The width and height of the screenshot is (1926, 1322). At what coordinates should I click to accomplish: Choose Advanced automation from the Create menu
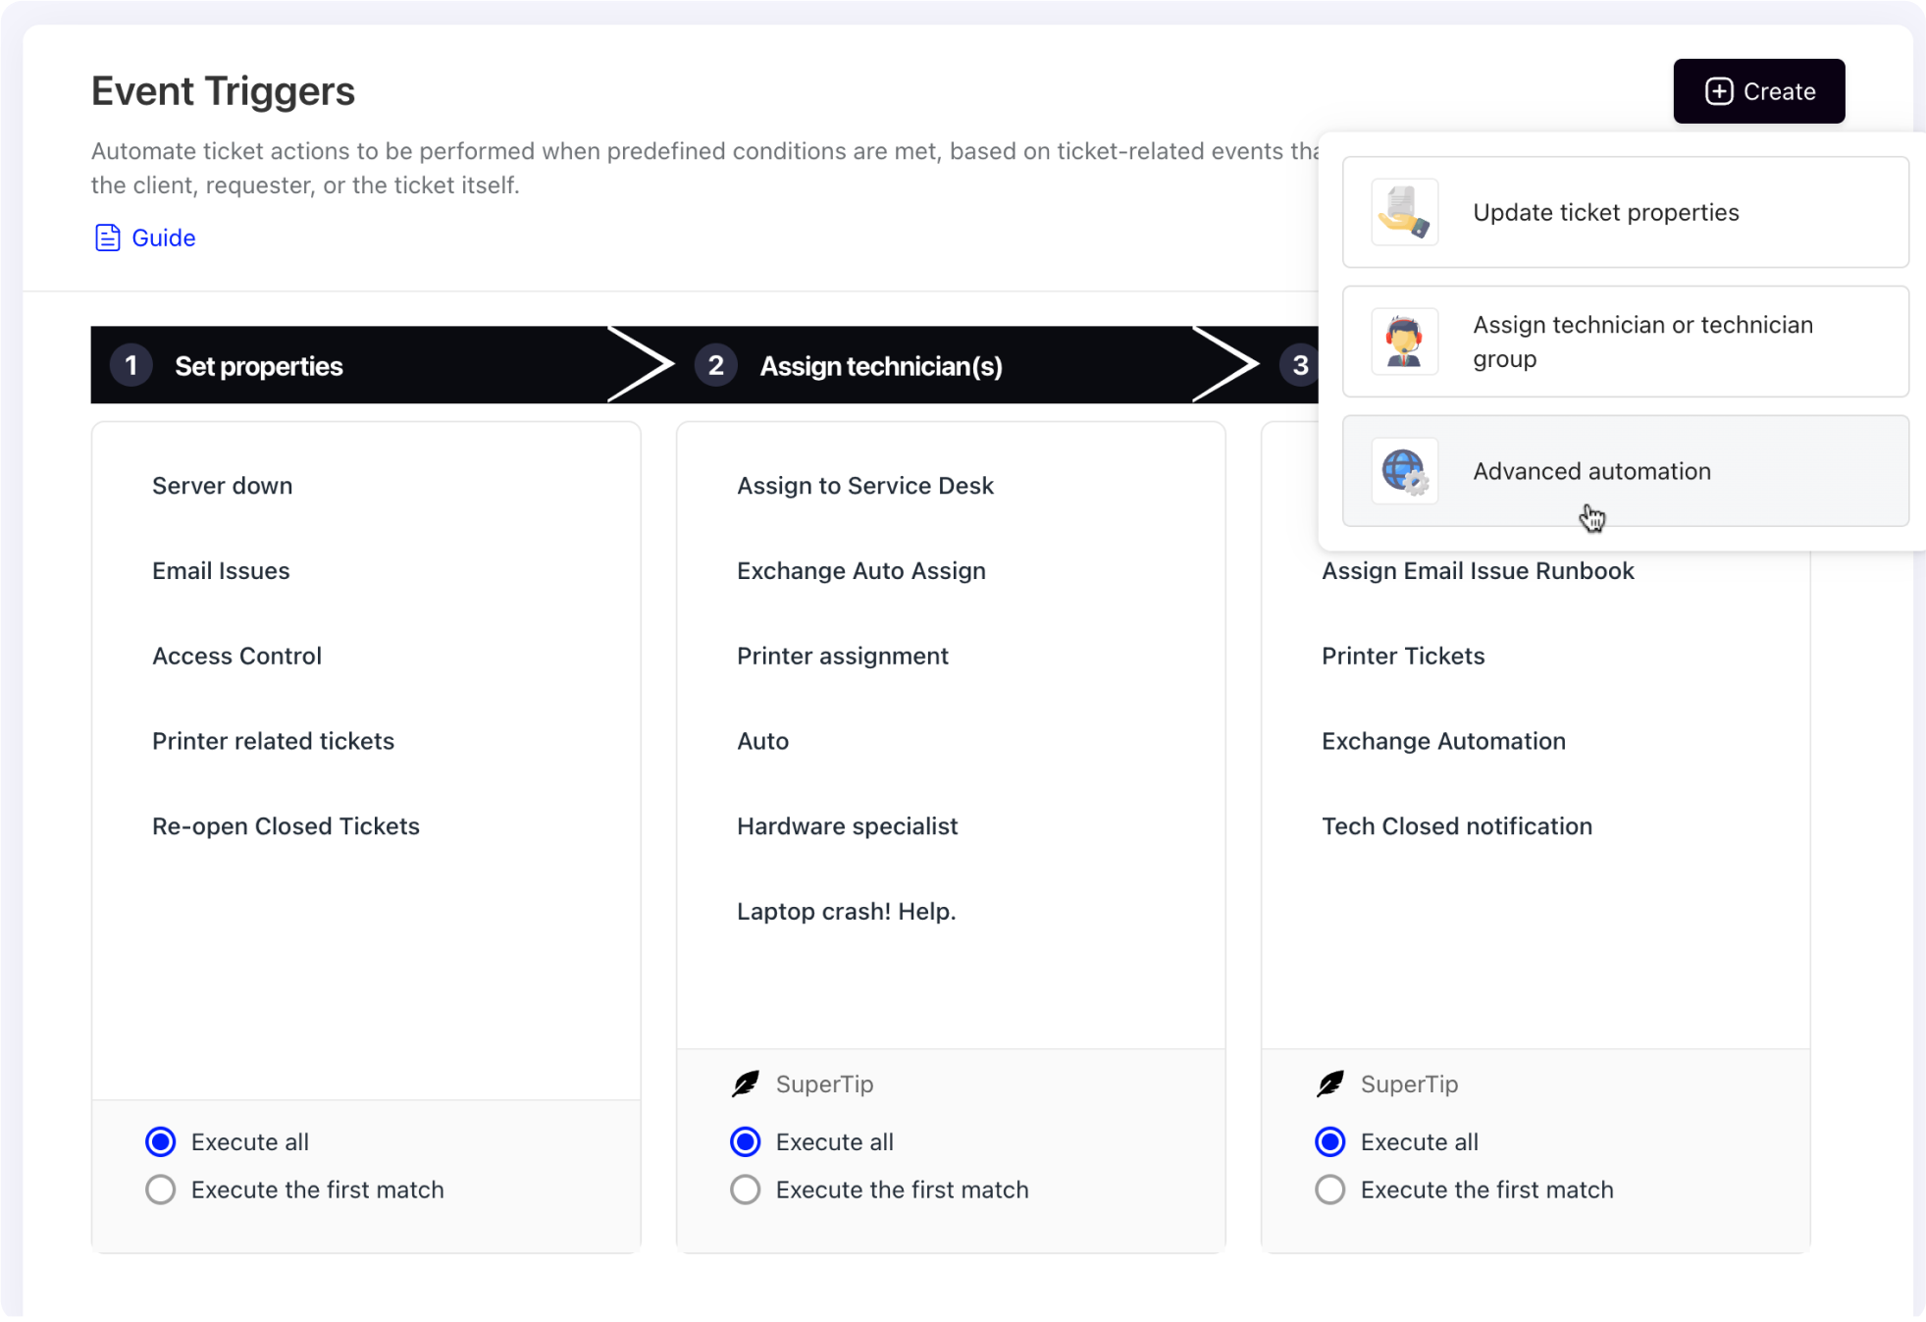tap(1591, 471)
